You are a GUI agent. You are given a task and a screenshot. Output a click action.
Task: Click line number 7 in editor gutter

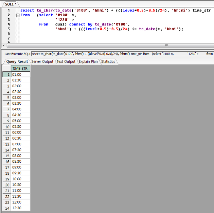(9, 38)
